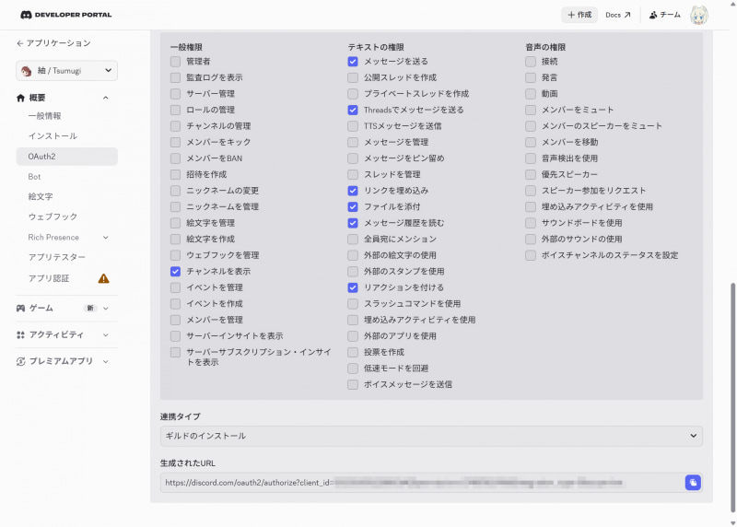Check the メンバーをBAN checkbox
This screenshot has height=527, width=737.
point(175,158)
